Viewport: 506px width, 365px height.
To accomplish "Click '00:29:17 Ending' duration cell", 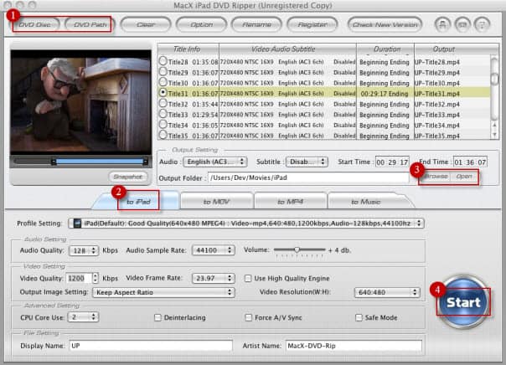I will coord(384,94).
